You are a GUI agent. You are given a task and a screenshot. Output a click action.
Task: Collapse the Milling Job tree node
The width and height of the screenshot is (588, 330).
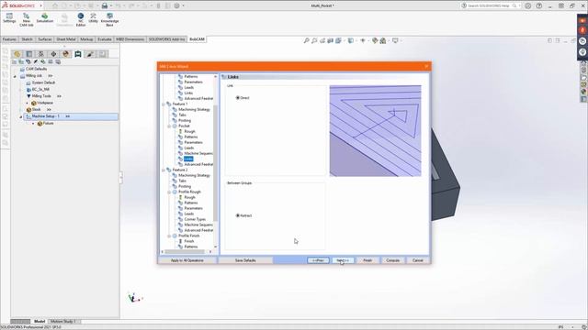15,76
